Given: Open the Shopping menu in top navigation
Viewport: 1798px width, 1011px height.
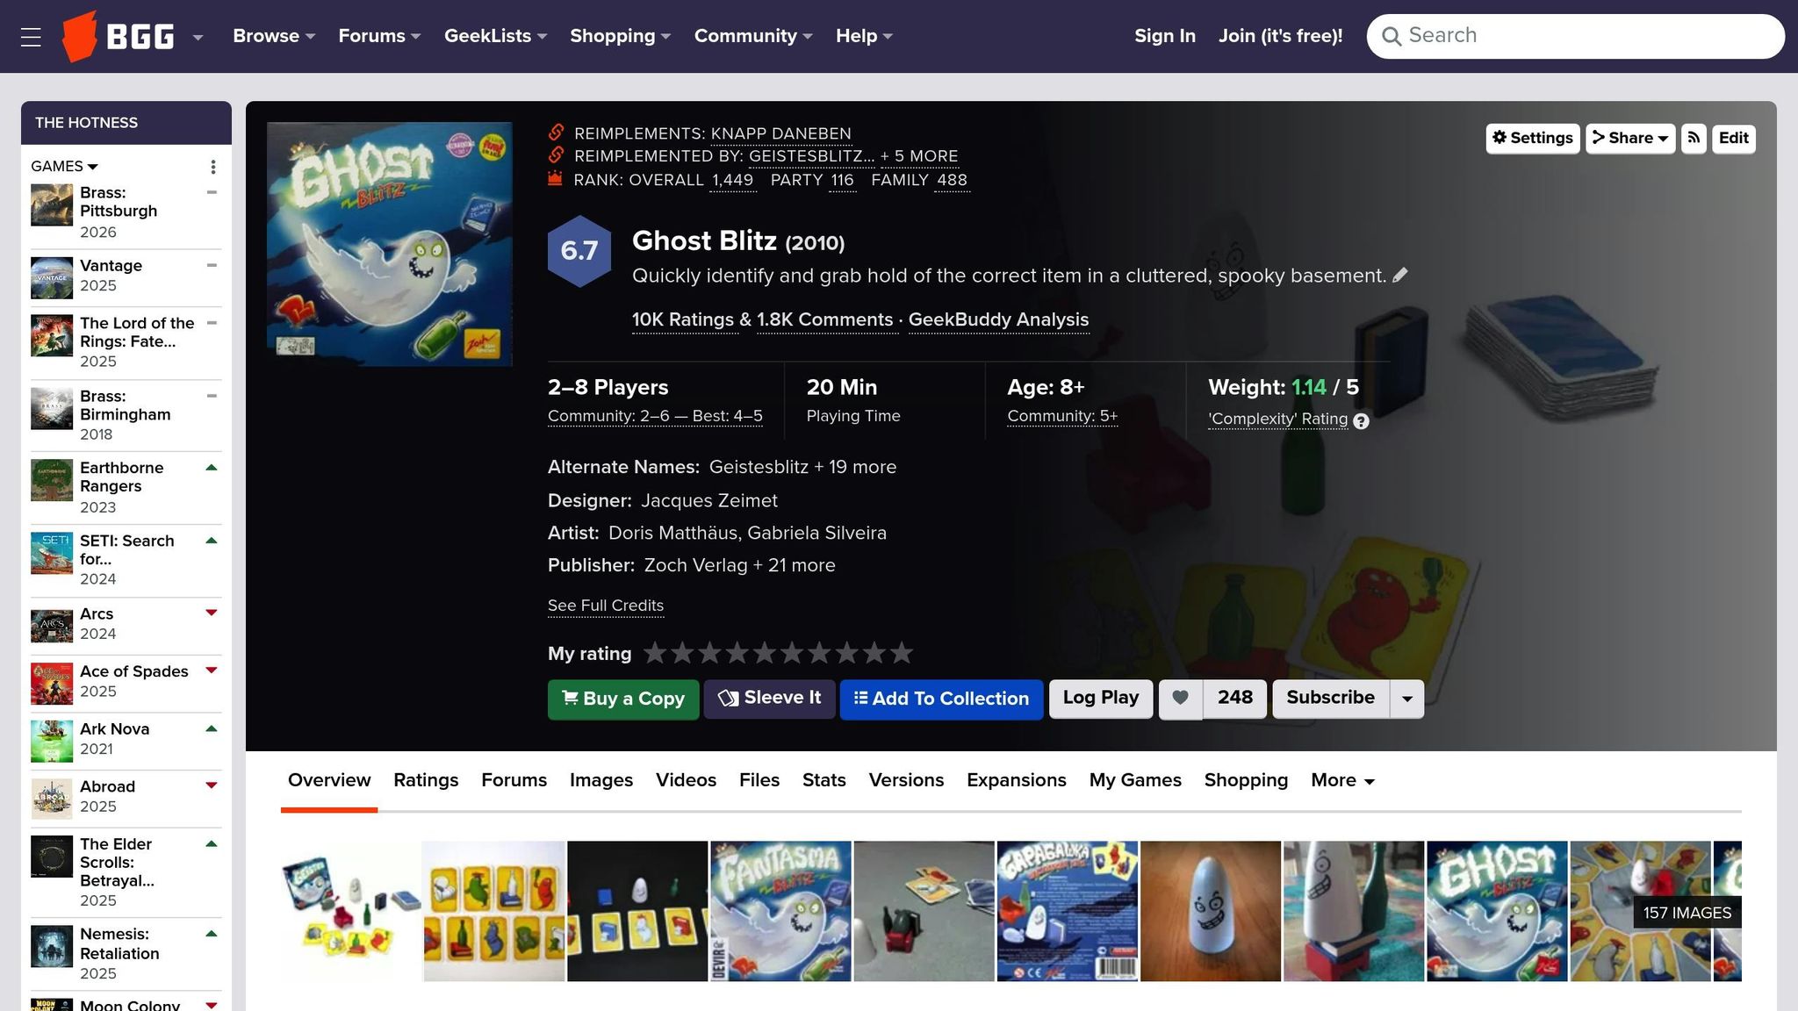Looking at the screenshot, I should tap(620, 36).
